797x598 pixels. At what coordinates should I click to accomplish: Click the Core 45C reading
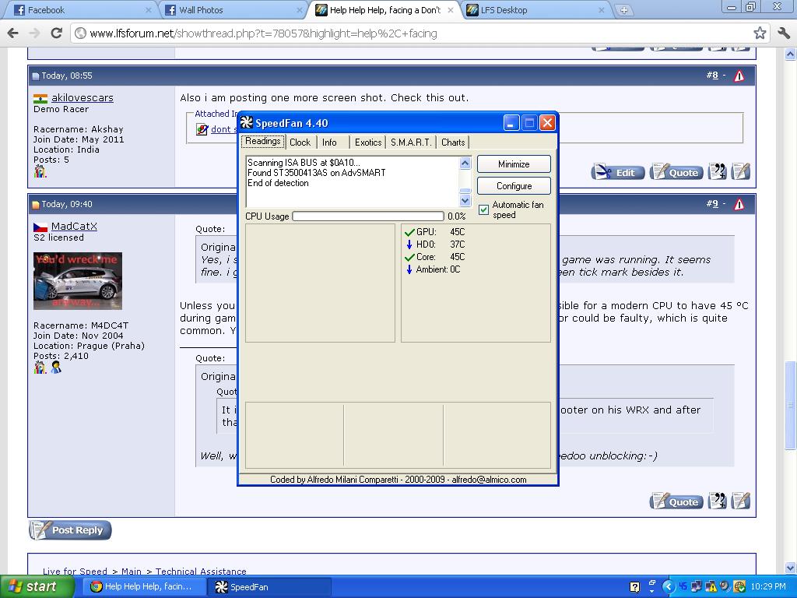point(435,257)
